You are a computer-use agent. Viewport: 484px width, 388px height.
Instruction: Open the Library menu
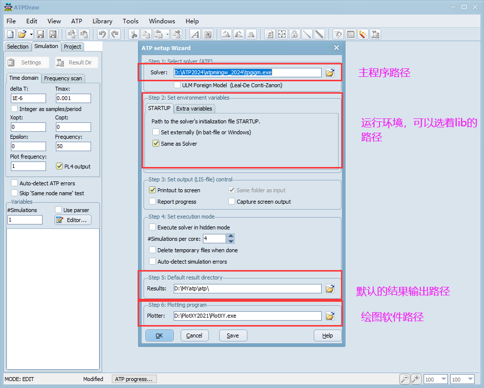(x=102, y=21)
